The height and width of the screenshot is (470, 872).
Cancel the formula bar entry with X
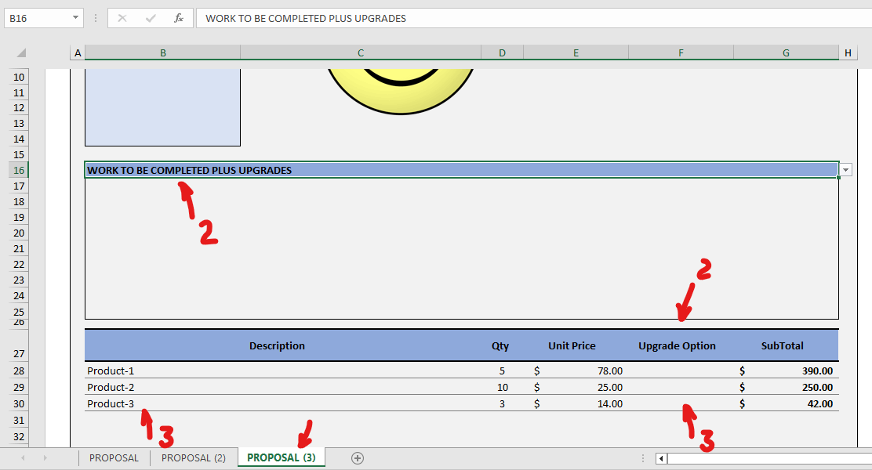(122, 18)
